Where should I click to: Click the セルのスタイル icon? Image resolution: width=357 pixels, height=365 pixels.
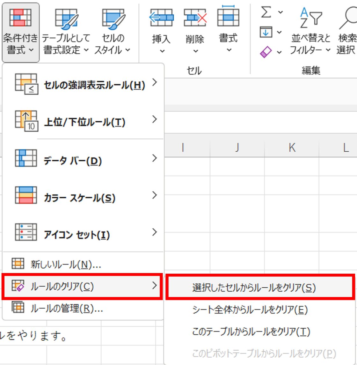point(113,19)
